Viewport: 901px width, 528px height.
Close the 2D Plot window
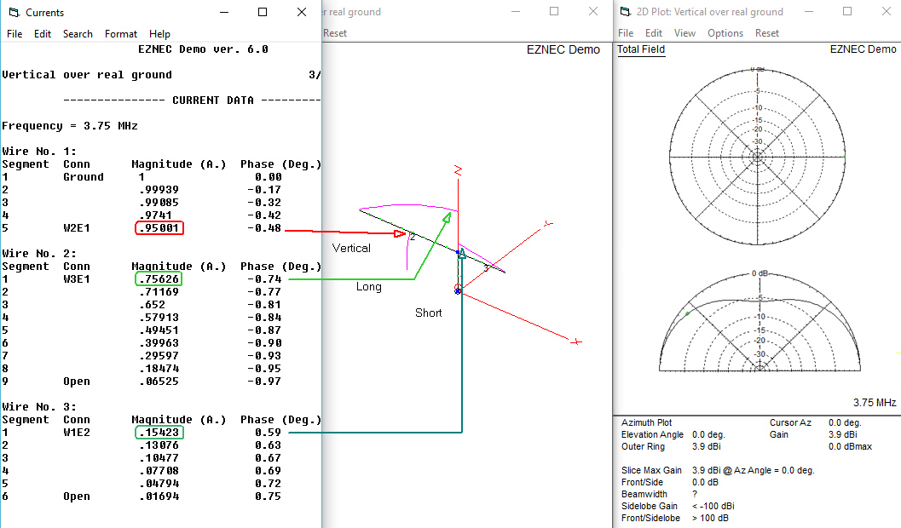(x=885, y=12)
